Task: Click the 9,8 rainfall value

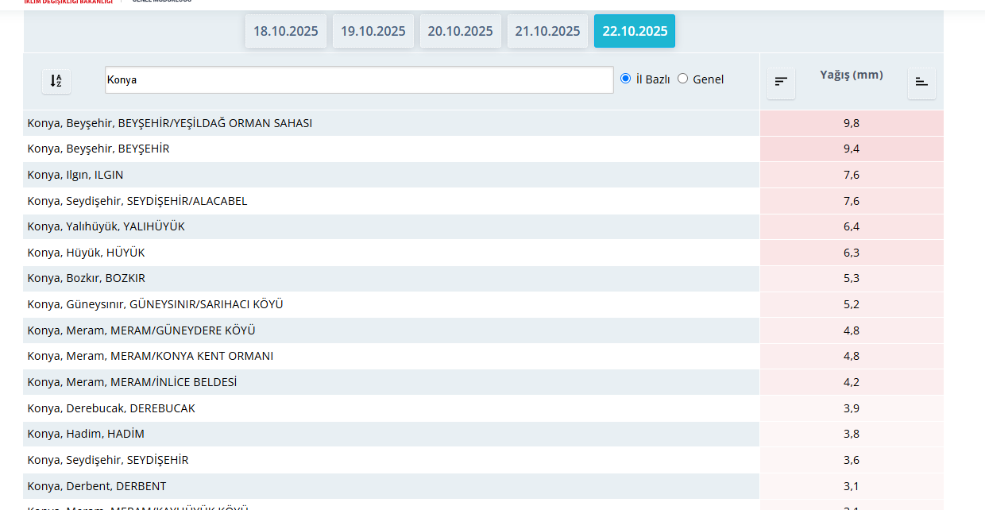Action: click(852, 123)
